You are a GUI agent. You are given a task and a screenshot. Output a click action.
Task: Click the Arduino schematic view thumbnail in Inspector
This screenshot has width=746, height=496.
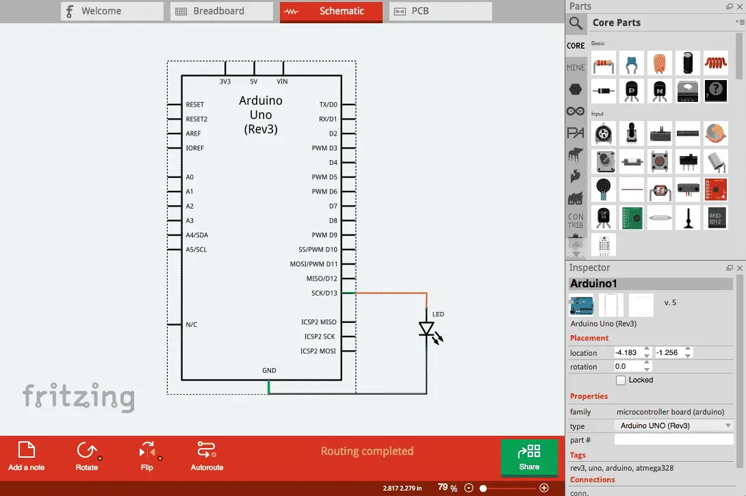pyautogui.click(x=611, y=305)
